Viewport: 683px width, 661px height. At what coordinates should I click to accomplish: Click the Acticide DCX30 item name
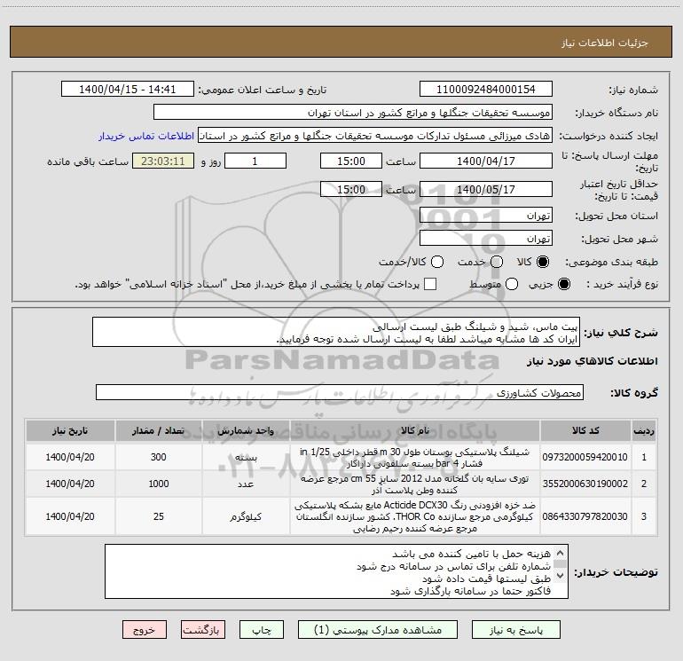[415, 516]
